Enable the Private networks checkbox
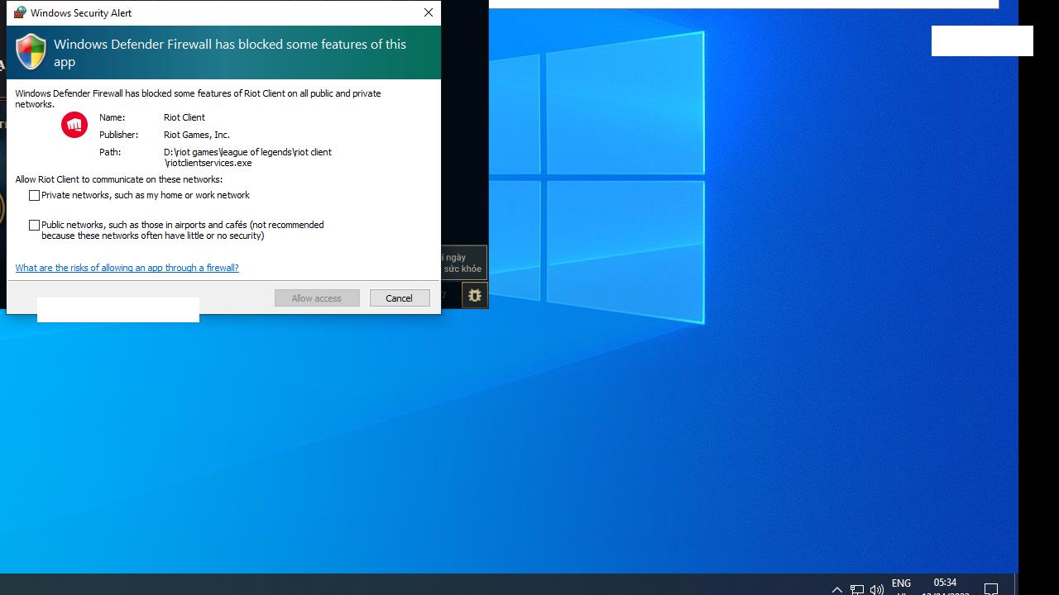The height and width of the screenshot is (595, 1059). [35, 196]
